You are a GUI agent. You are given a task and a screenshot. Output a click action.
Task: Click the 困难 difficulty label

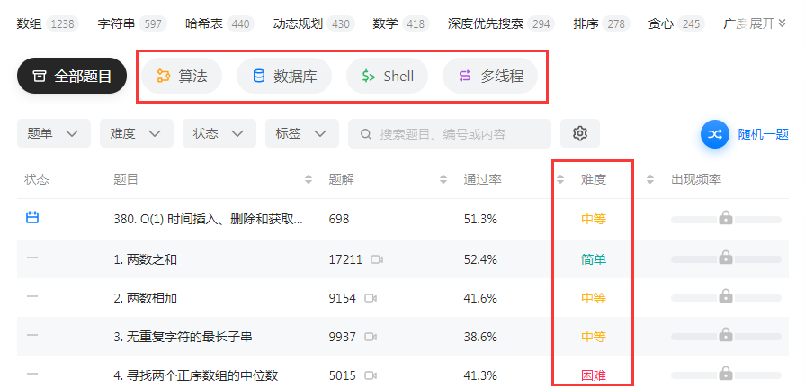tap(594, 375)
